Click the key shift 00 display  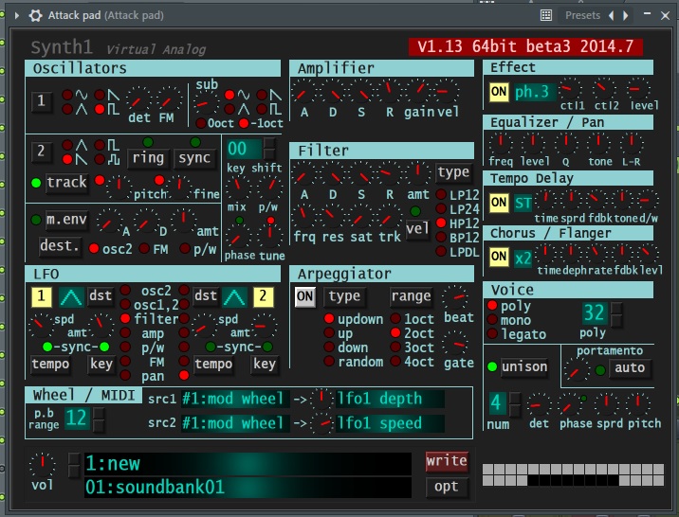pyautogui.click(x=244, y=149)
